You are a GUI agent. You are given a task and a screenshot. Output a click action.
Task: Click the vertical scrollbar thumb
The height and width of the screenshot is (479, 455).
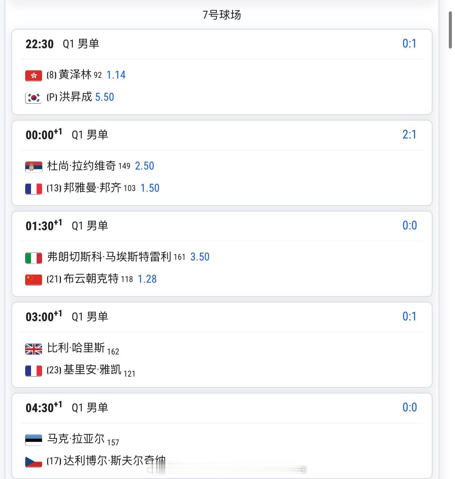[450, 30]
